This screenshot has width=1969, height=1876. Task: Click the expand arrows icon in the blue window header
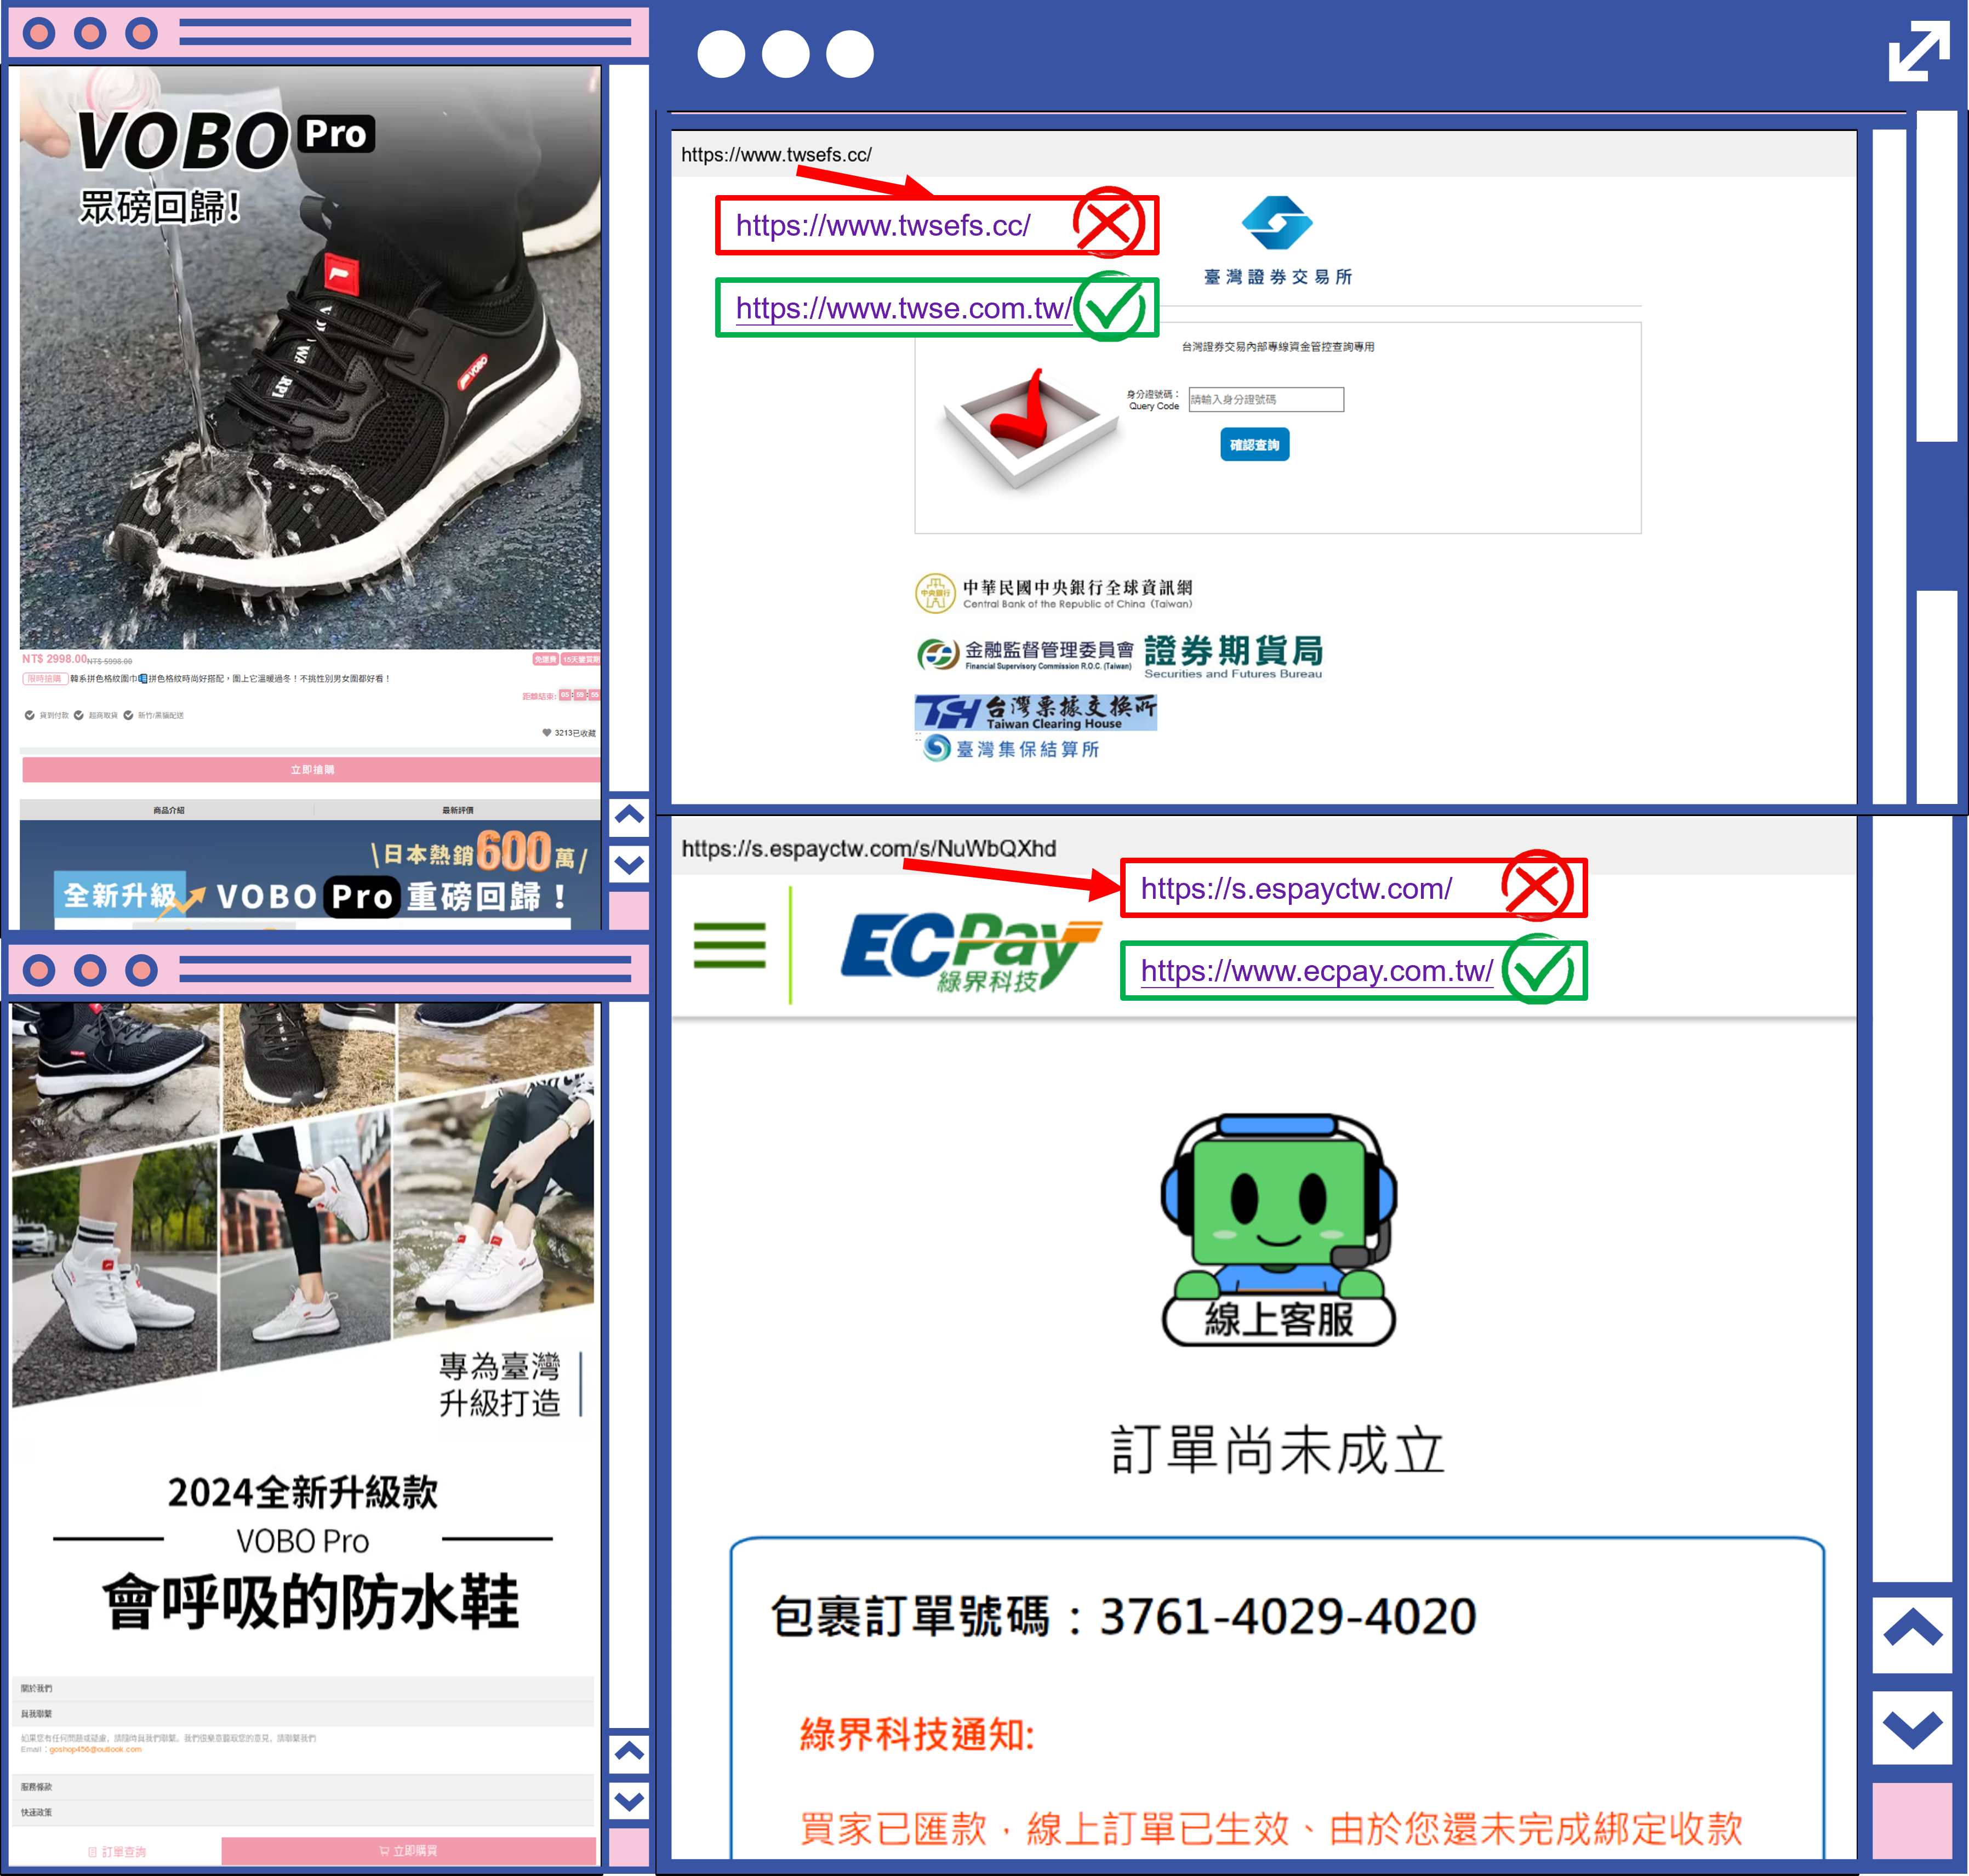(x=1918, y=51)
